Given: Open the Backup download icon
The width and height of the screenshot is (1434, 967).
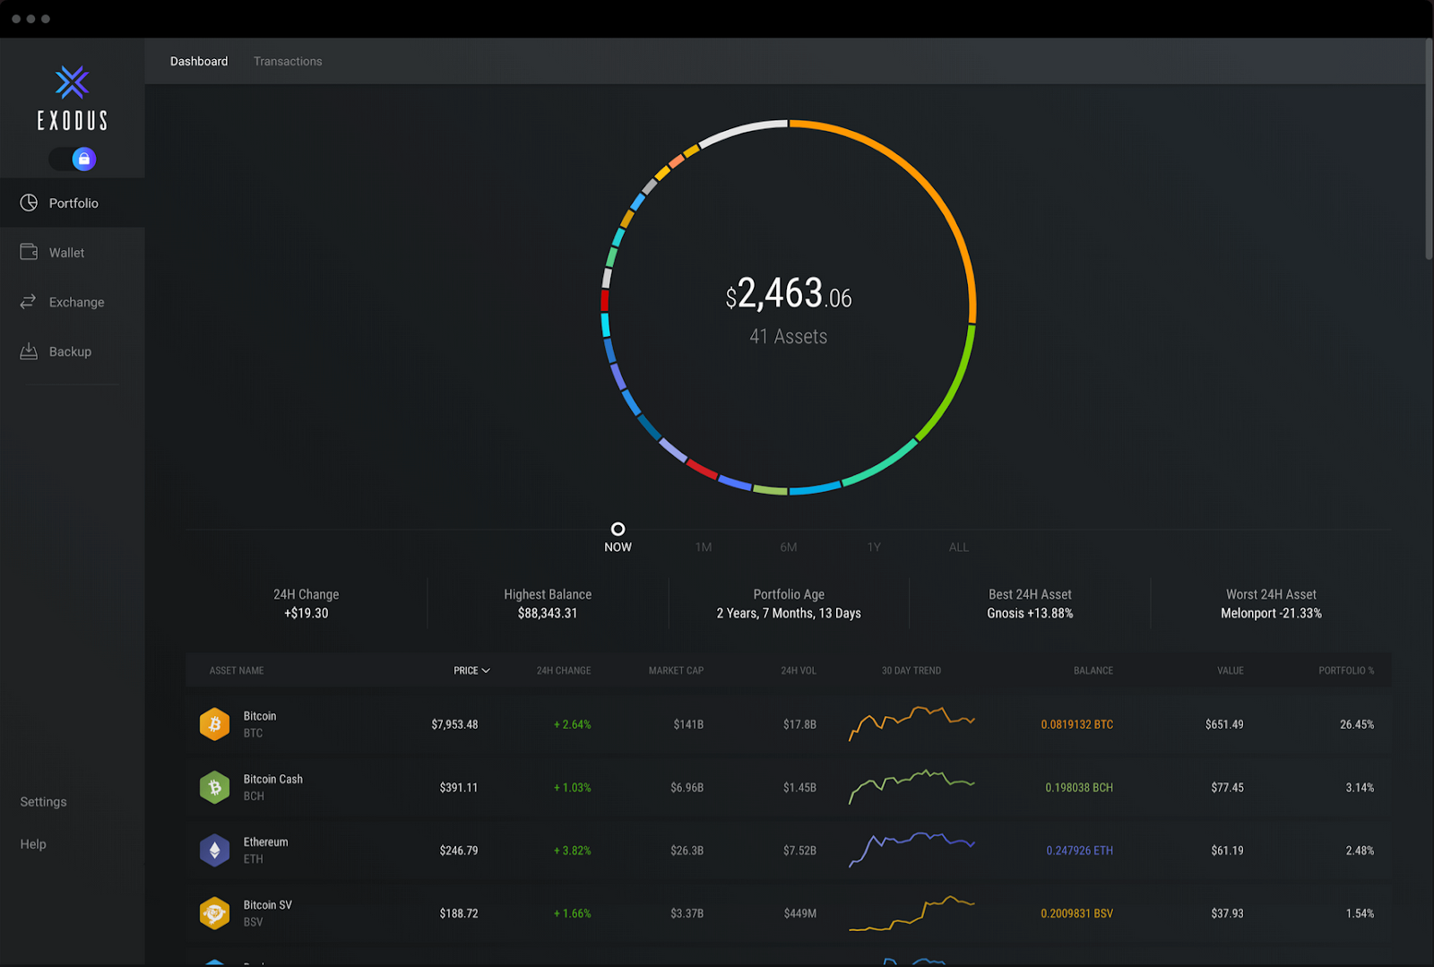Looking at the screenshot, I should pyautogui.click(x=29, y=350).
